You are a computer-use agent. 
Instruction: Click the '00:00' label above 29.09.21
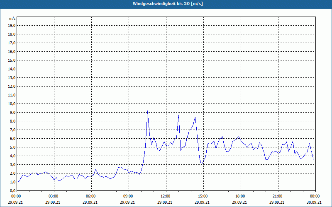point(15,196)
